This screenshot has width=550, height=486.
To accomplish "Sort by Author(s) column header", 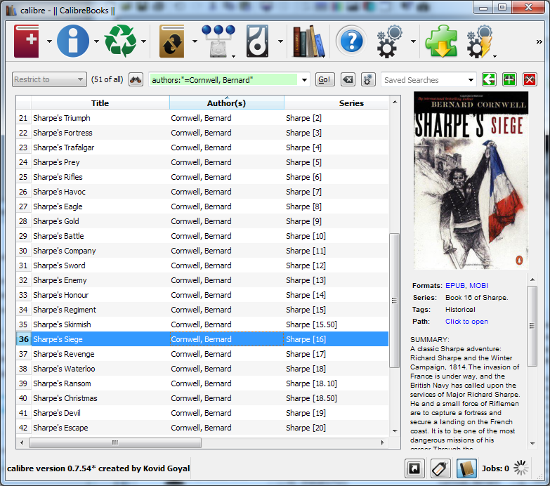I will (x=227, y=103).
